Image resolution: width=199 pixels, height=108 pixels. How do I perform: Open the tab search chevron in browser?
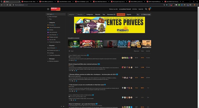(x=1, y=2)
